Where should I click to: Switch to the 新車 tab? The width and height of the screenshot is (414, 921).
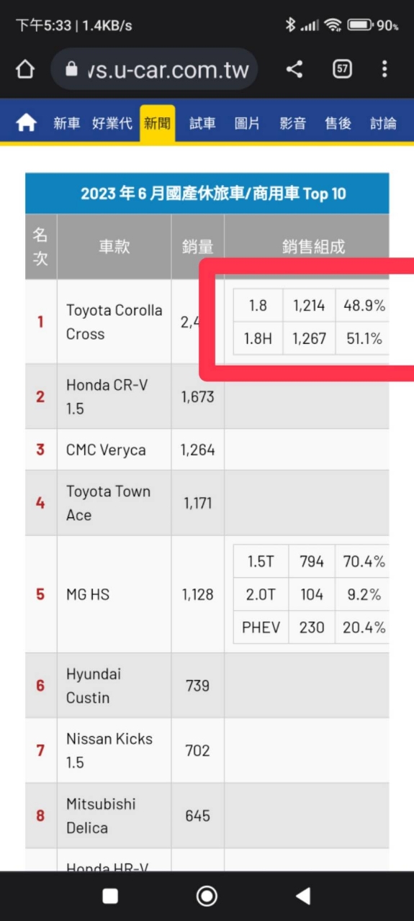[66, 123]
